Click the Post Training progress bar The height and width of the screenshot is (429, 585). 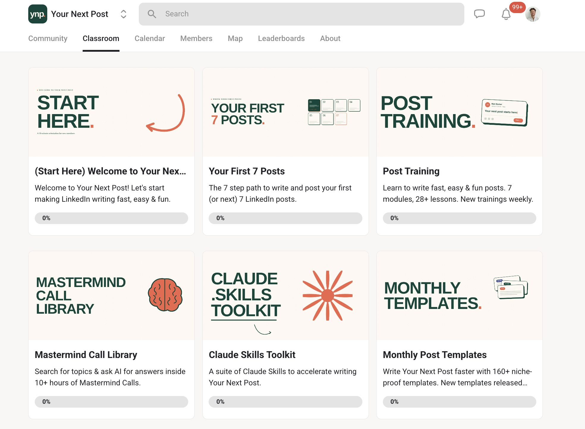(x=460, y=218)
